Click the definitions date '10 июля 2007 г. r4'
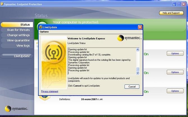Viewport: 188px width, 117px height. click(x=92, y=99)
